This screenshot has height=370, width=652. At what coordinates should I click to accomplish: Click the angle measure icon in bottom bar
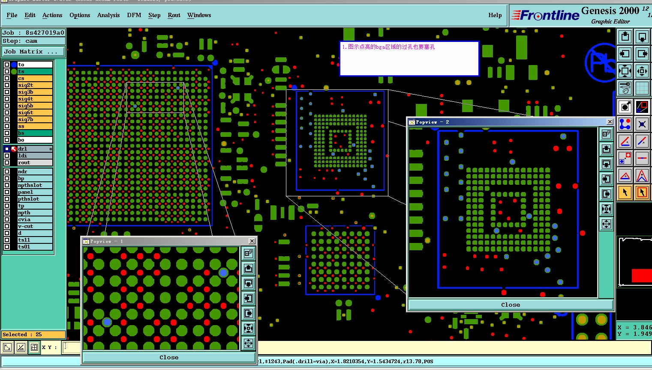point(21,347)
